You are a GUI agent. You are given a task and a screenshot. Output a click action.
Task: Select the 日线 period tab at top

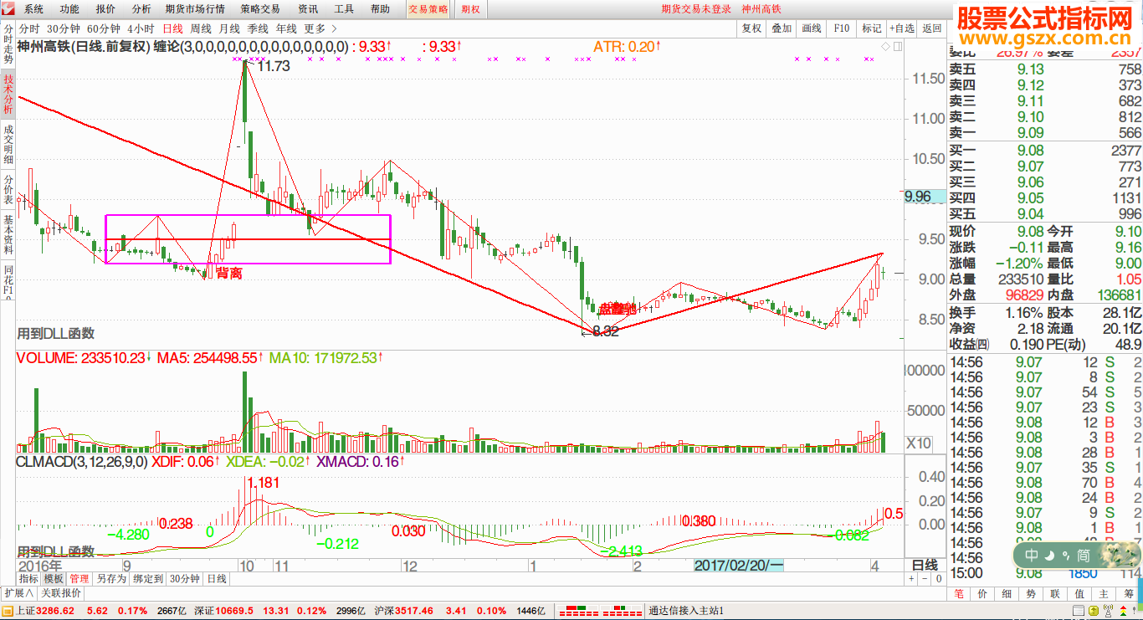pos(172,28)
